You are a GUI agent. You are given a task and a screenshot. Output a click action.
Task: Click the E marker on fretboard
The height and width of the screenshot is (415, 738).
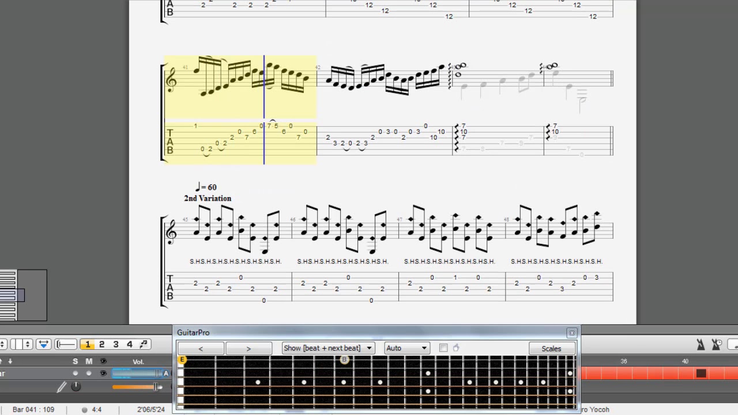(182, 360)
